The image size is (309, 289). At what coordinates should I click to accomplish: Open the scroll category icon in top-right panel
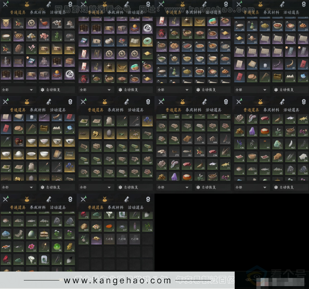click(x=282, y=4)
